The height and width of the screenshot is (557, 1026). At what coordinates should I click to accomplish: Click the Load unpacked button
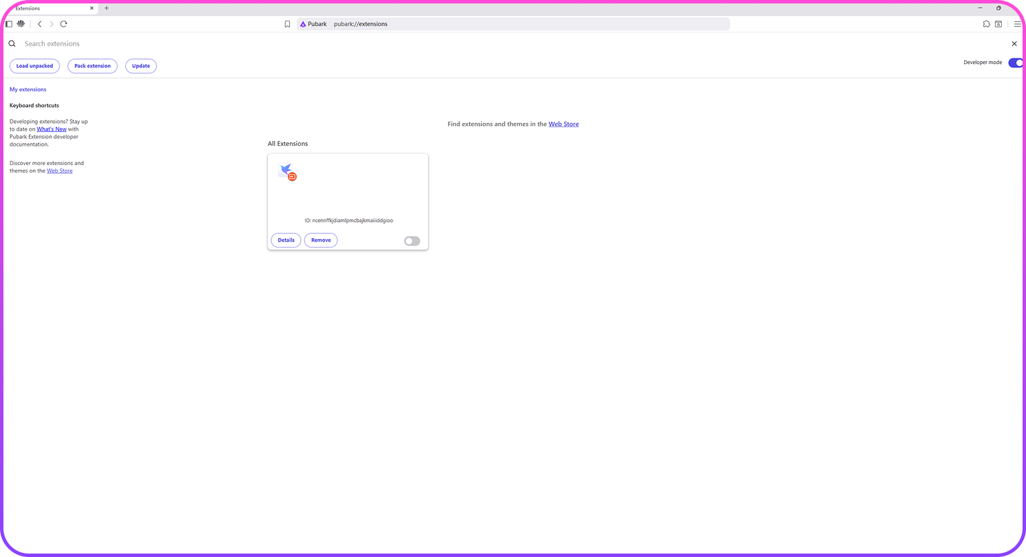34,66
